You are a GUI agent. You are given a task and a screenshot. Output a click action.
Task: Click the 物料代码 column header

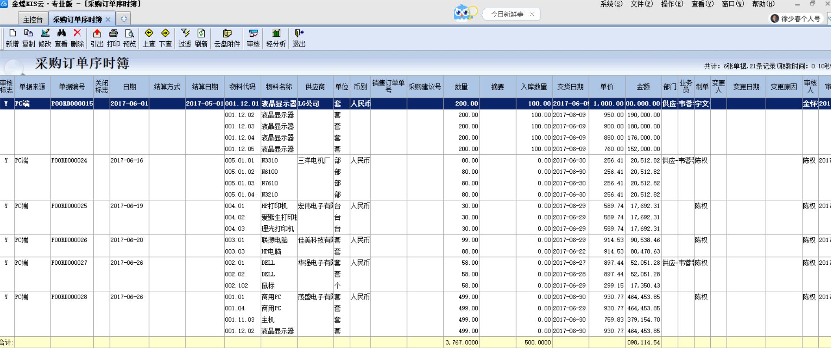coord(242,87)
